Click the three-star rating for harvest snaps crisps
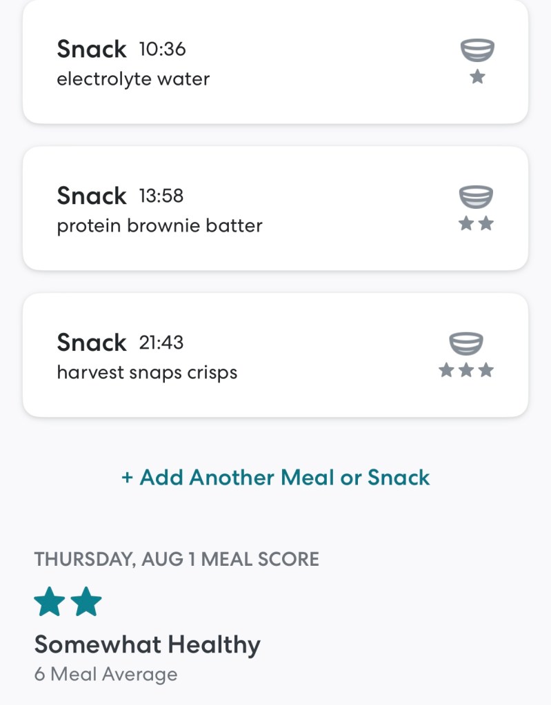The width and height of the screenshot is (551, 705). [x=466, y=371]
